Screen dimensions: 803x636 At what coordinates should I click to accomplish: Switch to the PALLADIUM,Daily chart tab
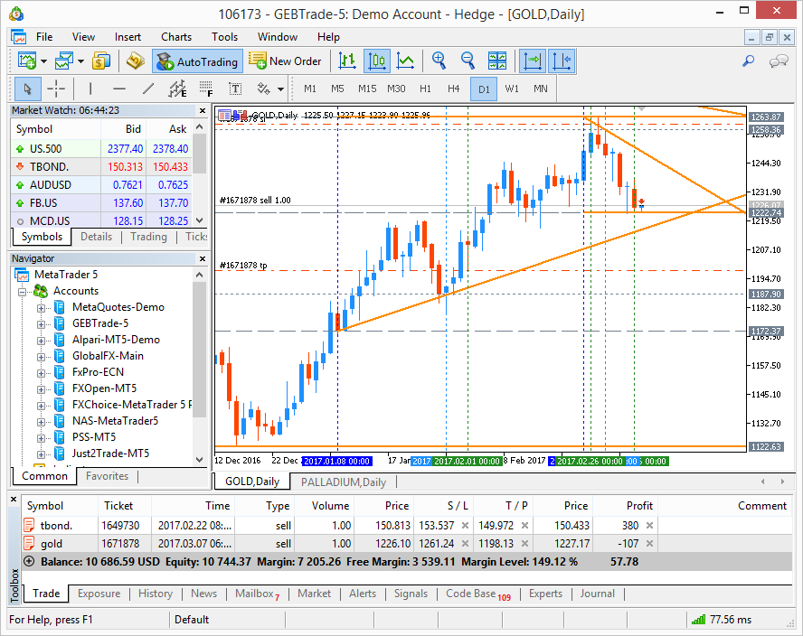point(344,482)
